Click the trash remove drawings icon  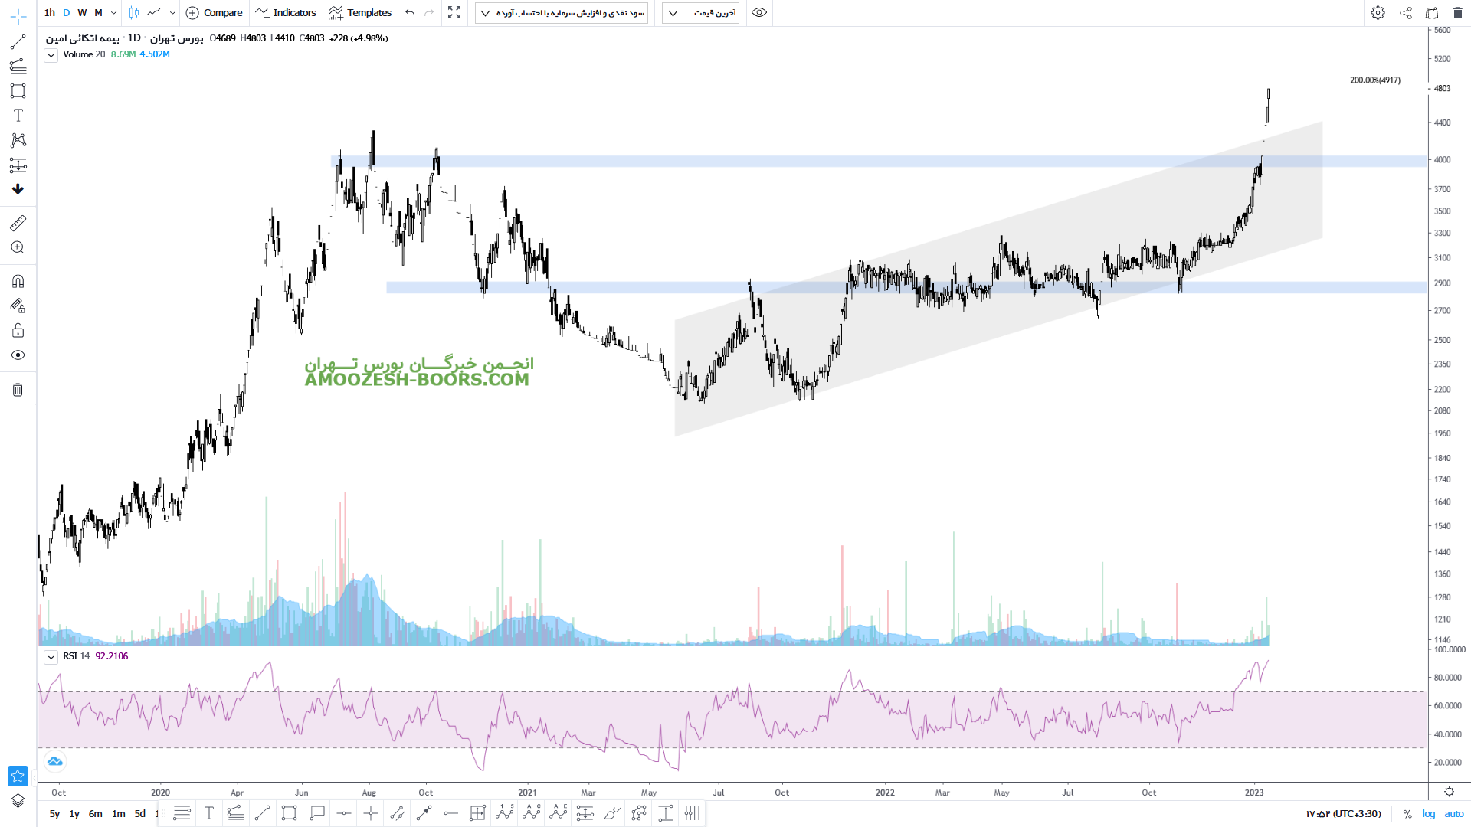tap(18, 390)
